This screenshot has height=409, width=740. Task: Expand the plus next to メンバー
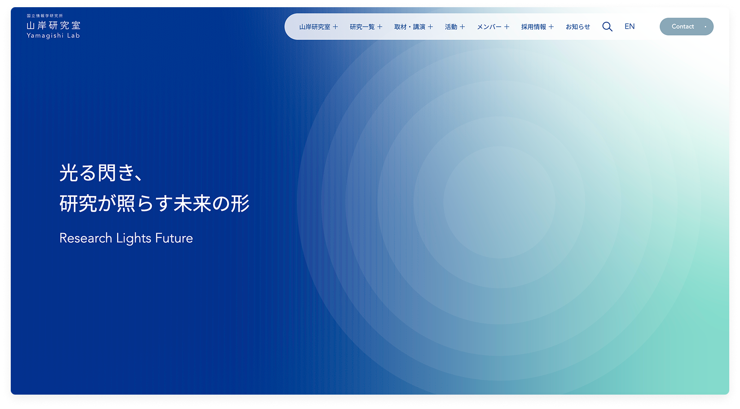[x=507, y=27]
